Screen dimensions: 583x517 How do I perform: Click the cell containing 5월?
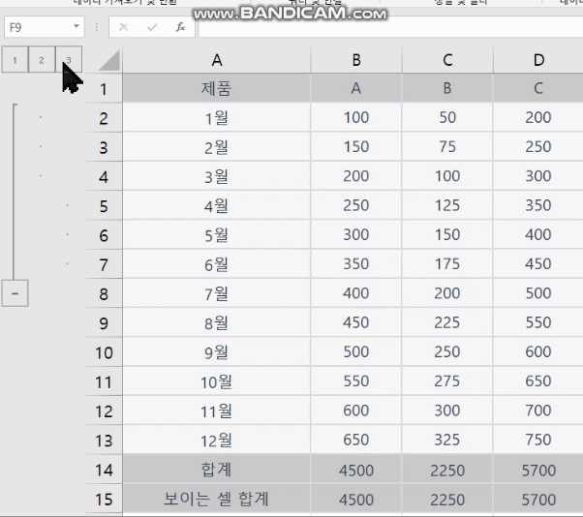[x=217, y=235]
